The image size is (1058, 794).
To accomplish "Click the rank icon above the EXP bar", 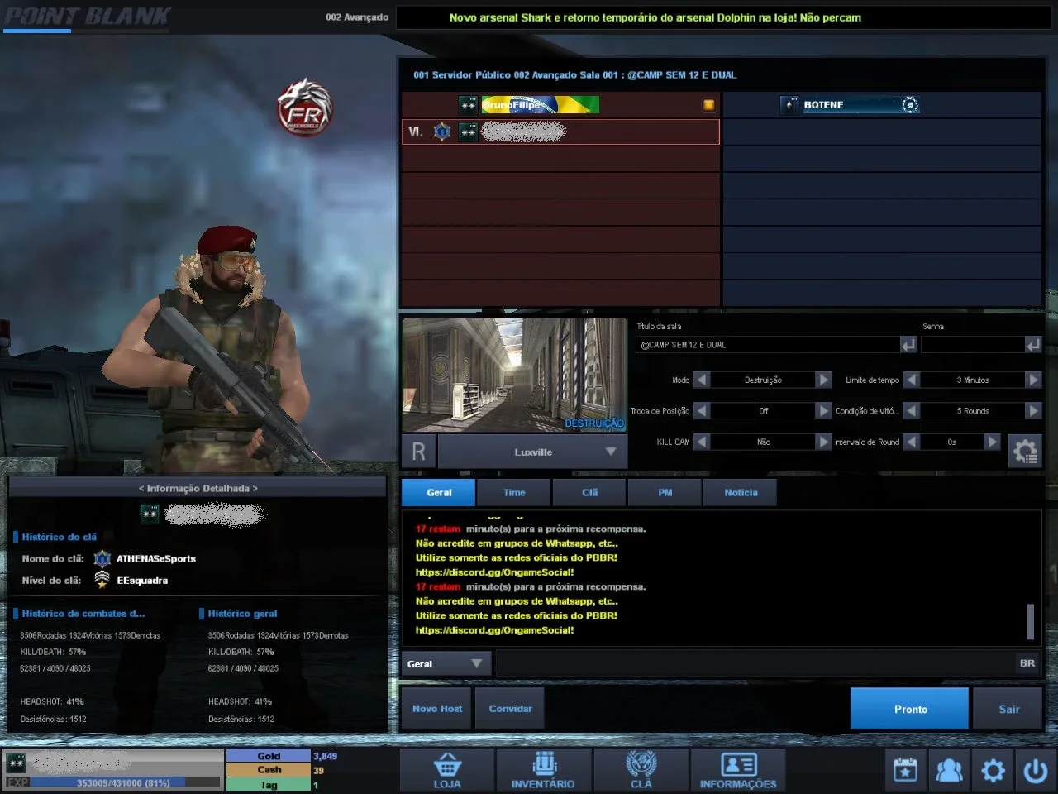I will 16,762.
